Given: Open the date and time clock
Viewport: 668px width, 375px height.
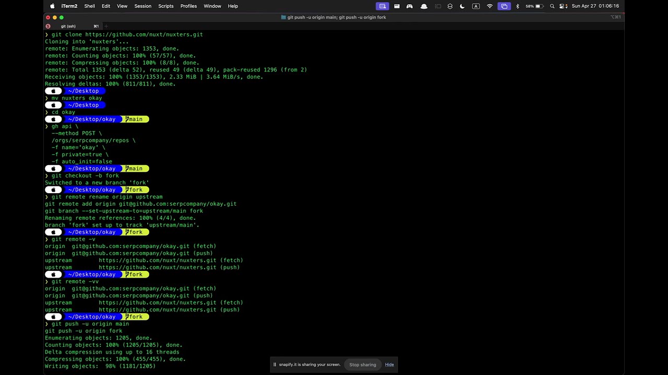Looking at the screenshot, I should point(595,6).
